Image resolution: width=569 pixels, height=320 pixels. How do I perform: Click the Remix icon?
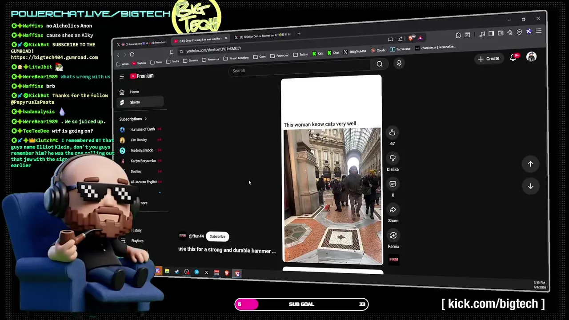[x=393, y=236]
